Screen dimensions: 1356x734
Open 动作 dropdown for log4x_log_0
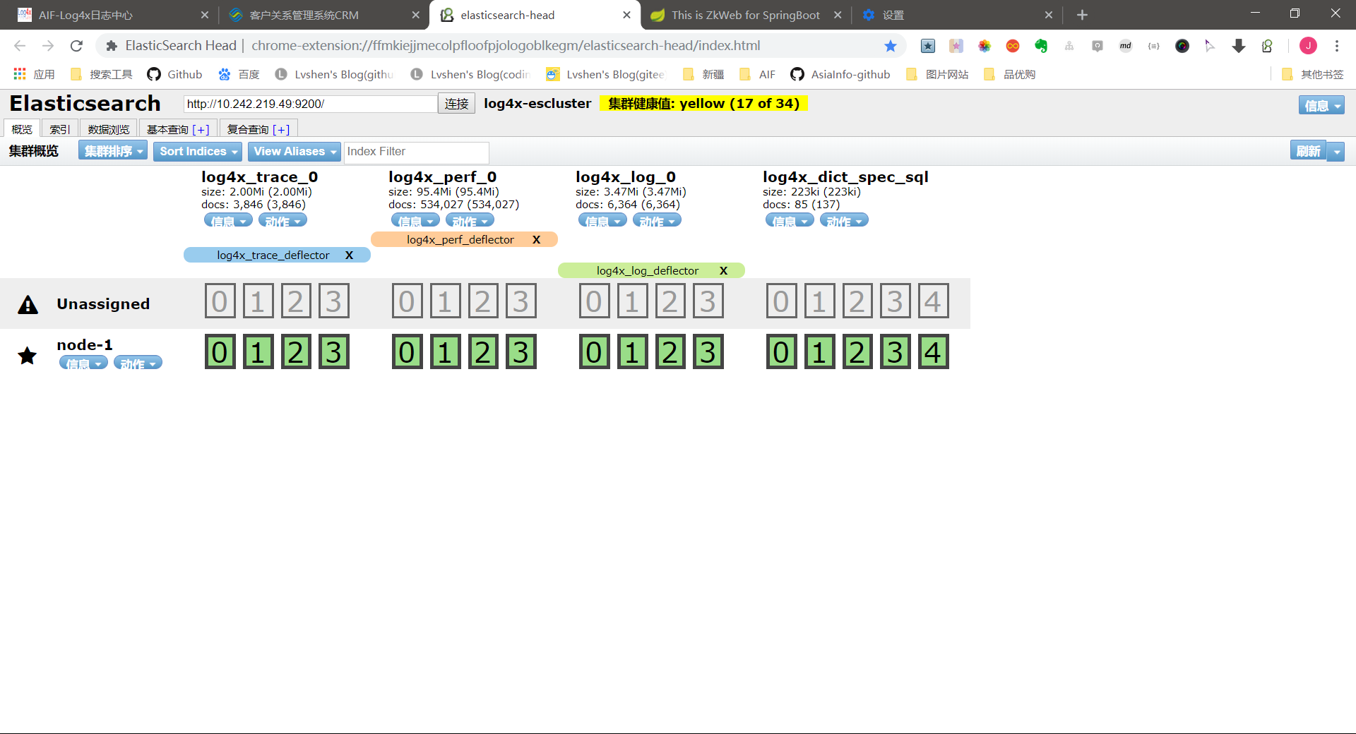[657, 221]
